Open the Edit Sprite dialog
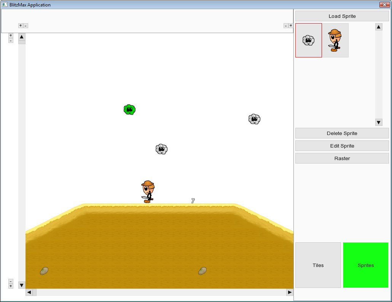The image size is (392, 302). (x=342, y=146)
